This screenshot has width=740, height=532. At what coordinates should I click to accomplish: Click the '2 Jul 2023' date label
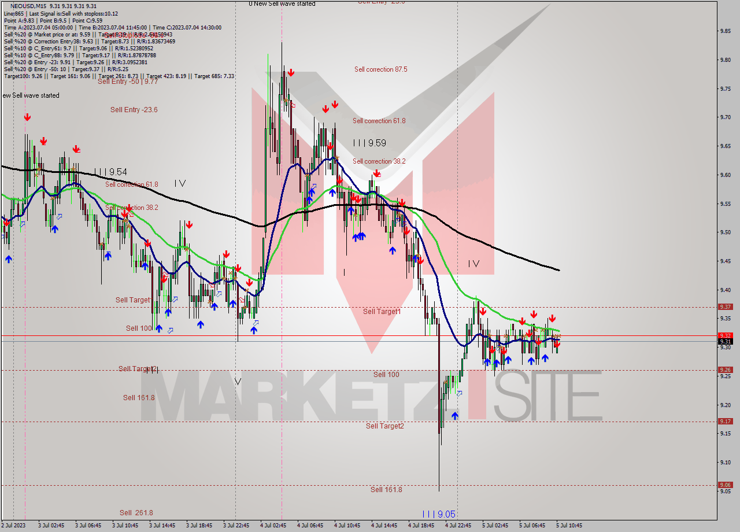[x=13, y=526]
